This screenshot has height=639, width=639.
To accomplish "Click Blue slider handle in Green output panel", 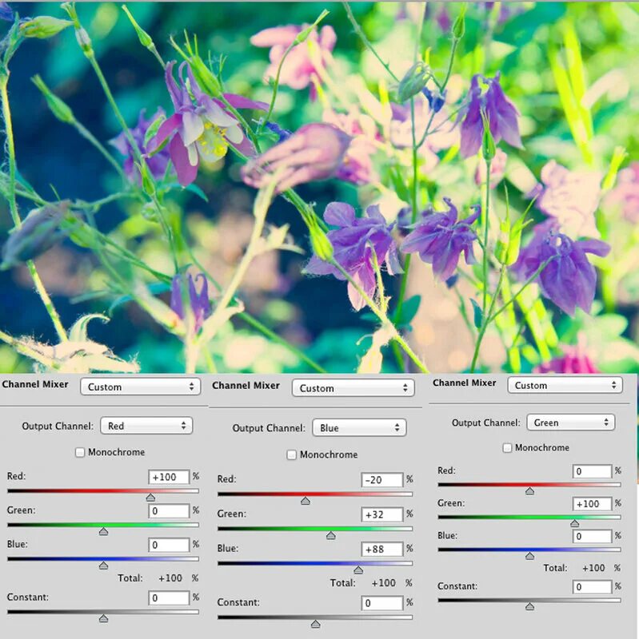I will coord(529,556).
